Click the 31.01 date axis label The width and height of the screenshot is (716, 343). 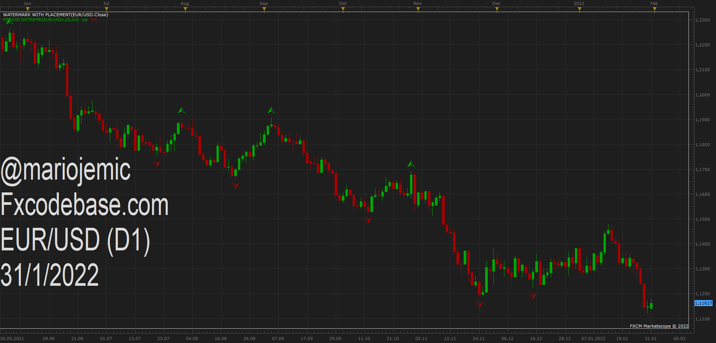pyautogui.click(x=651, y=338)
